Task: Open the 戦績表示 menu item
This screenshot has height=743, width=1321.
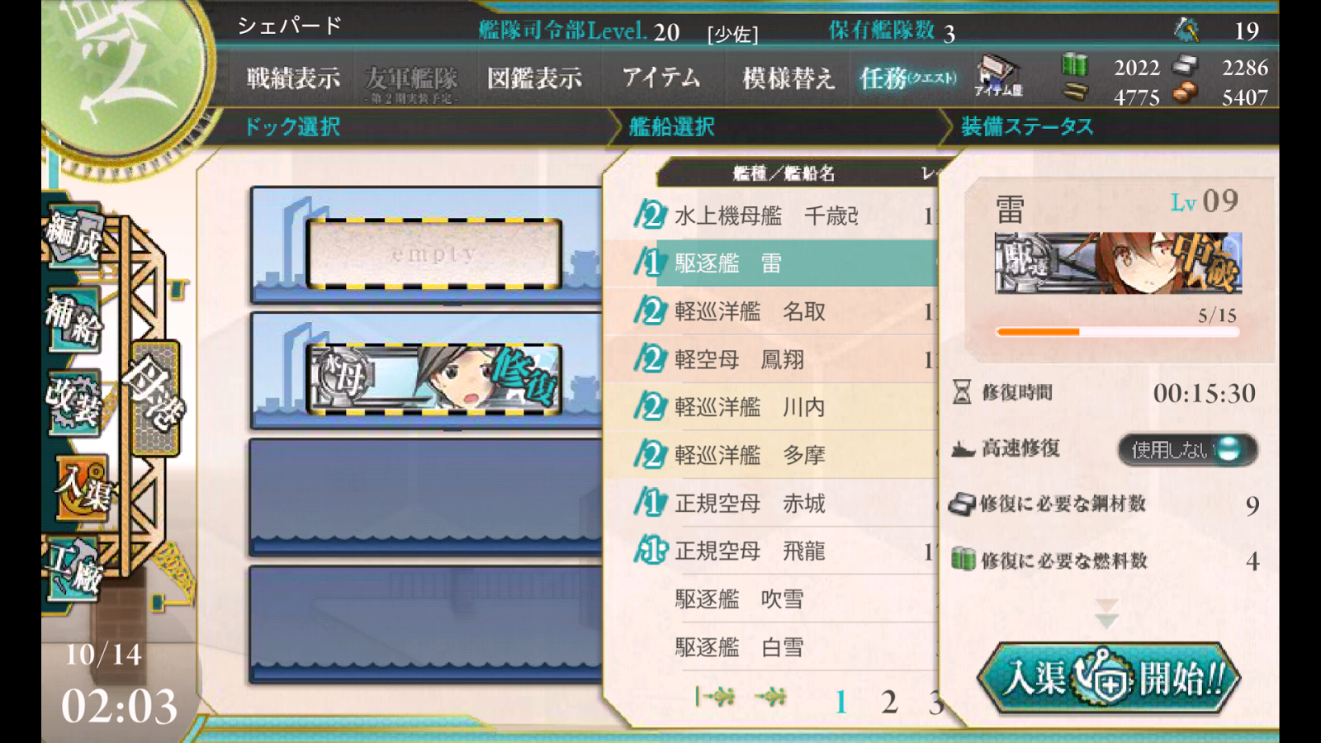Action: tap(293, 78)
